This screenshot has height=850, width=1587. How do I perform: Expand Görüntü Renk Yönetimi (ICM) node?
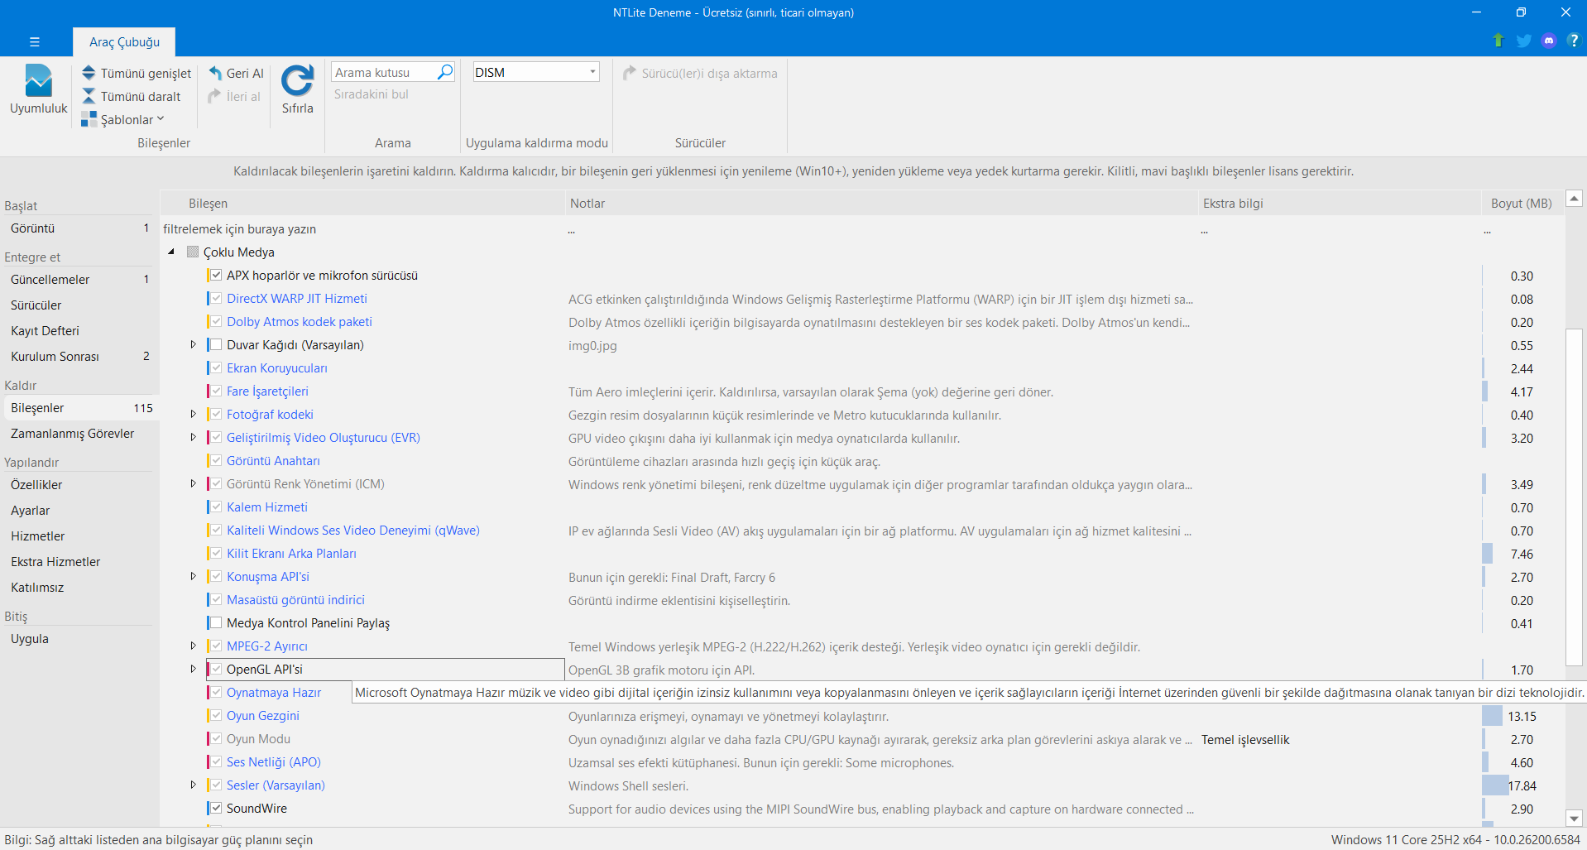(193, 483)
